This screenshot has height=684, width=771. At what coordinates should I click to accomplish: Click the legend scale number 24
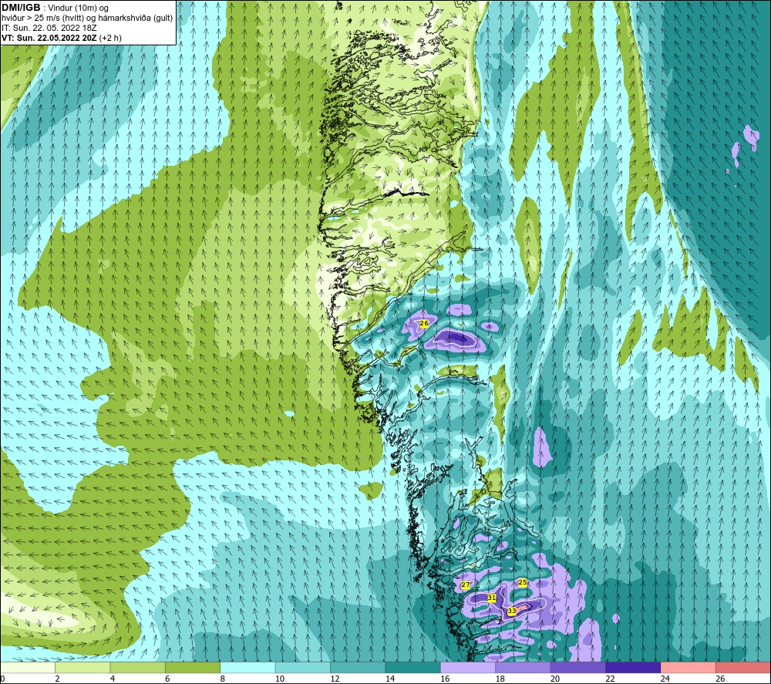pyautogui.click(x=665, y=679)
